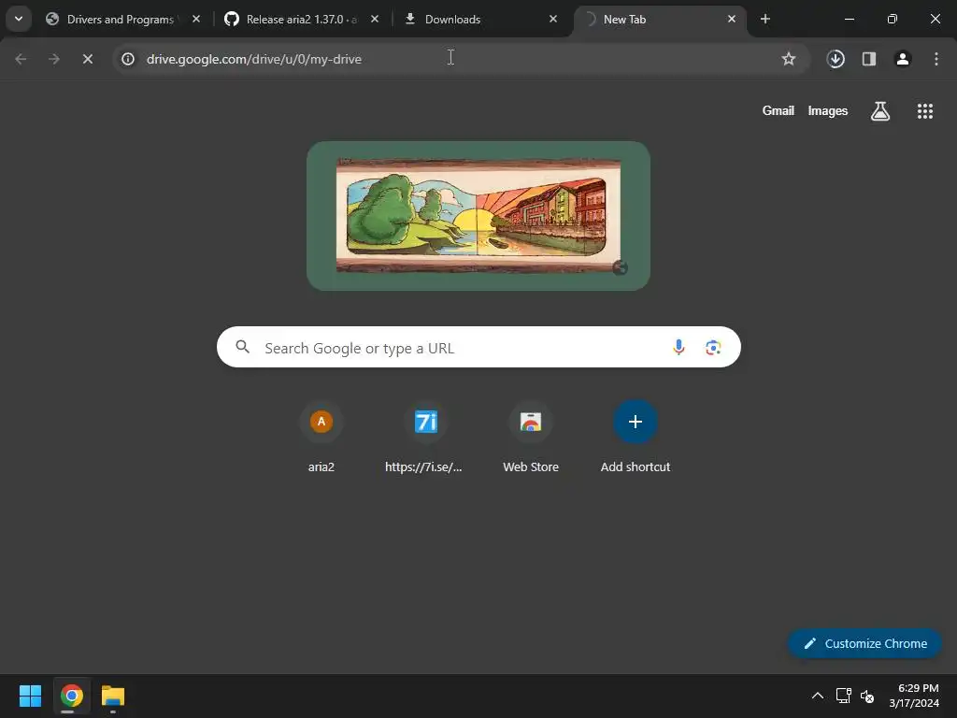Open network status tray icon

tap(844, 696)
